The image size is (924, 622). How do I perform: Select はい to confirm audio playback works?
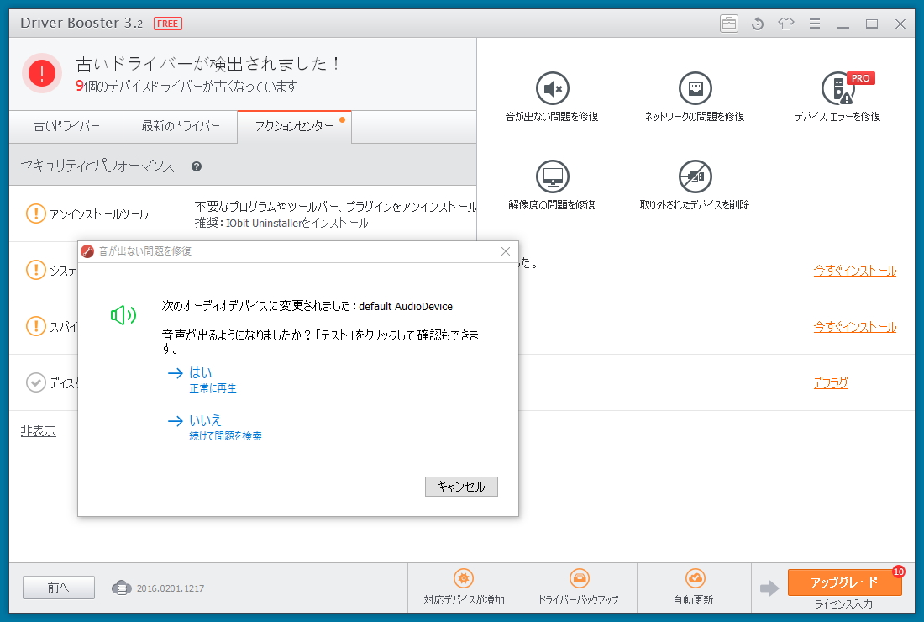click(202, 372)
